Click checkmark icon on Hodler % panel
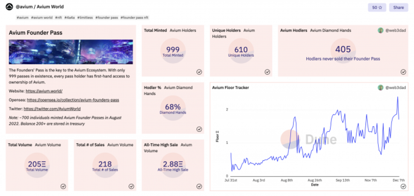Viewport: 414px width, 196px height. coord(199,129)
